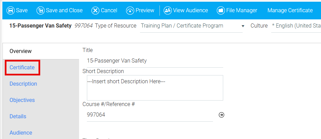Screen dimensions: 321x139
Task: Show the Audience sidebar tab
Action: click(x=21, y=133)
